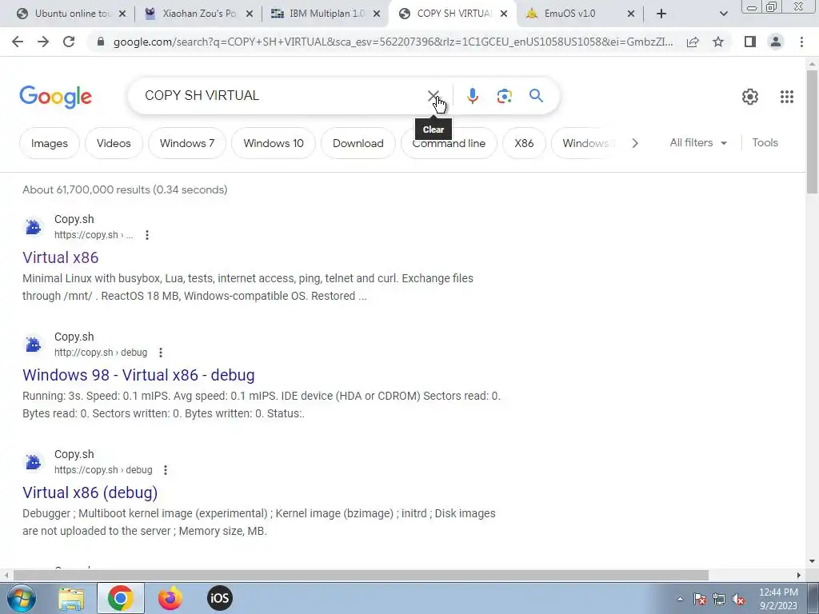Screen dimensions: 819x614
Task: Click the Copy.sh favicon of first result
Action: (33, 227)
